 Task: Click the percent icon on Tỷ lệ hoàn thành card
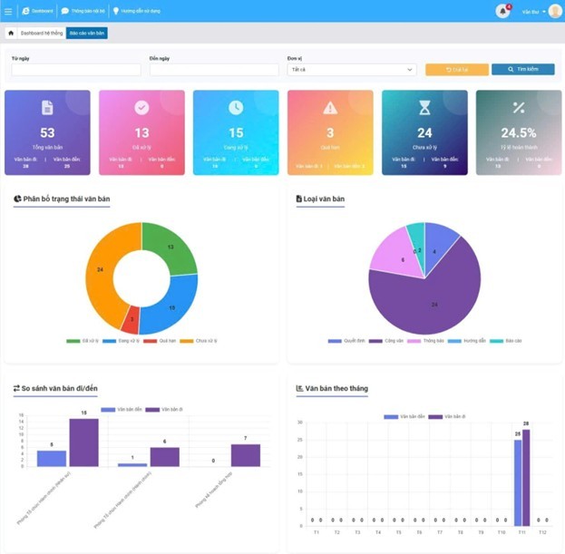coord(519,108)
